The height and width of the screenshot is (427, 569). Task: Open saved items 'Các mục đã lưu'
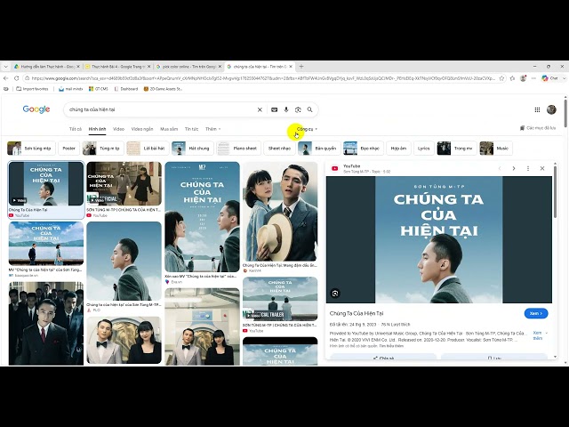pyautogui.click(x=538, y=128)
